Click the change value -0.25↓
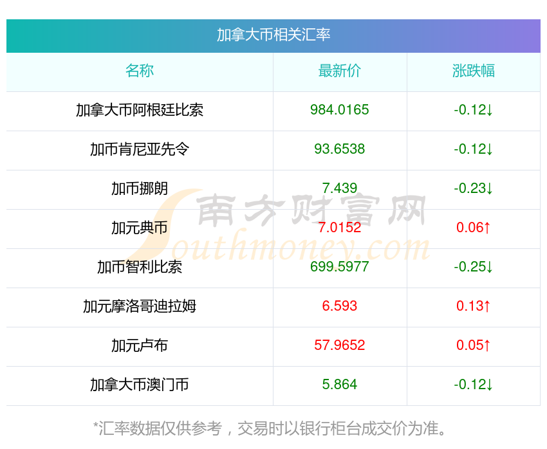The height and width of the screenshot is (449, 547). click(x=474, y=267)
